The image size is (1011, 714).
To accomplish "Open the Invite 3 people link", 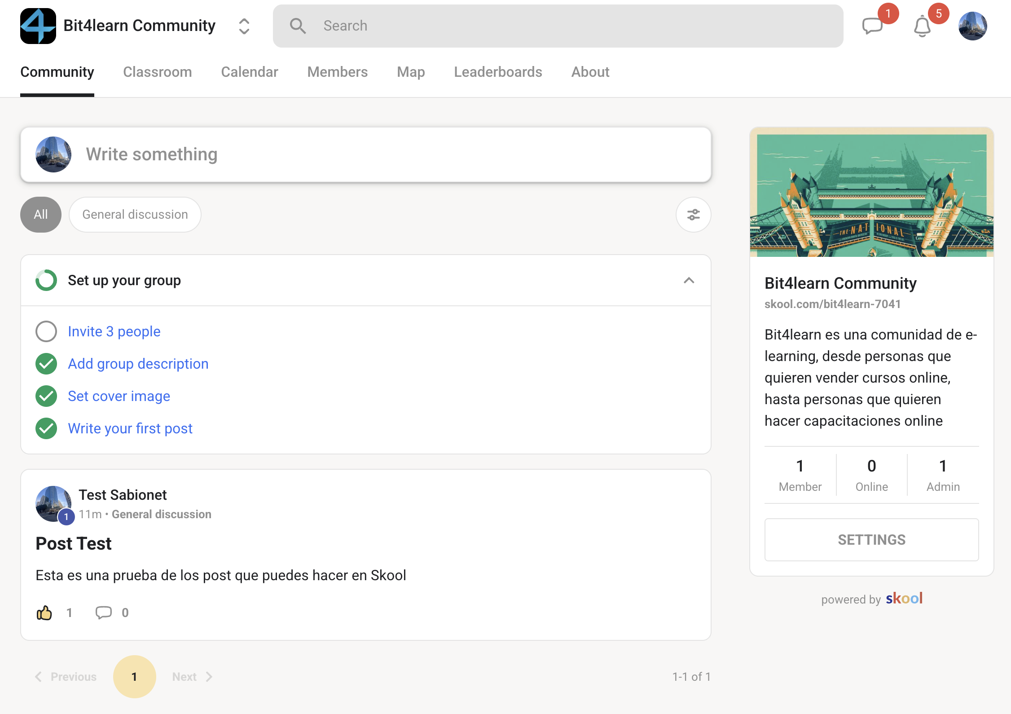I will 114,331.
